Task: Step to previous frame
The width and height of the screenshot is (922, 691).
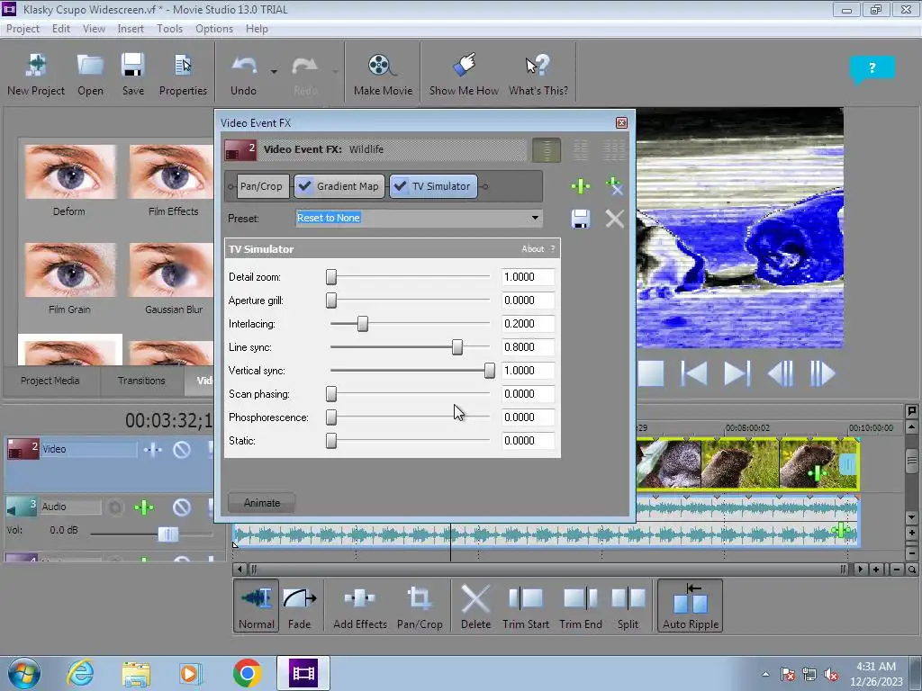Action: click(x=781, y=373)
